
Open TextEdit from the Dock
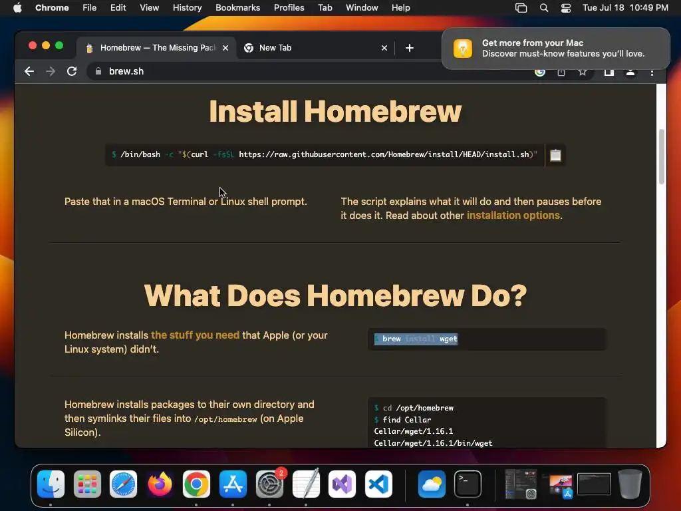pyautogui.click(x=306, y=484)
